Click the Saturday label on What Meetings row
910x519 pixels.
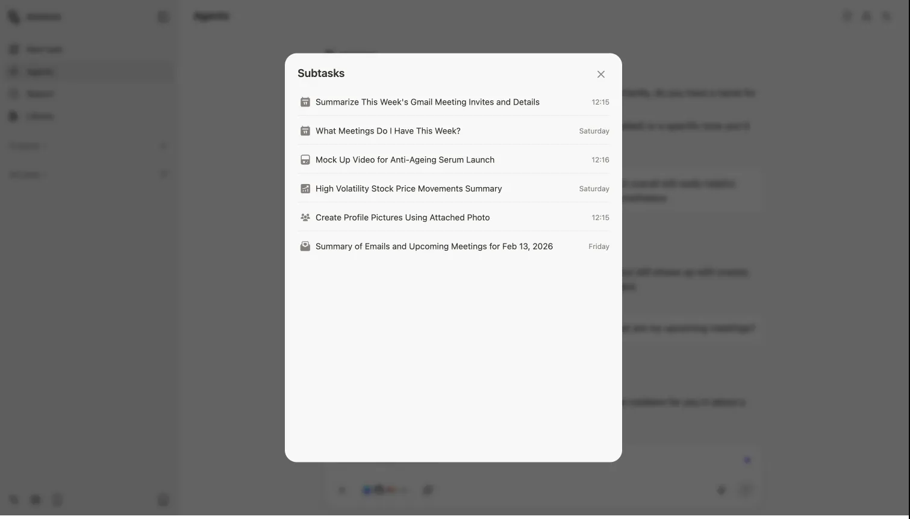coord(594,131)
